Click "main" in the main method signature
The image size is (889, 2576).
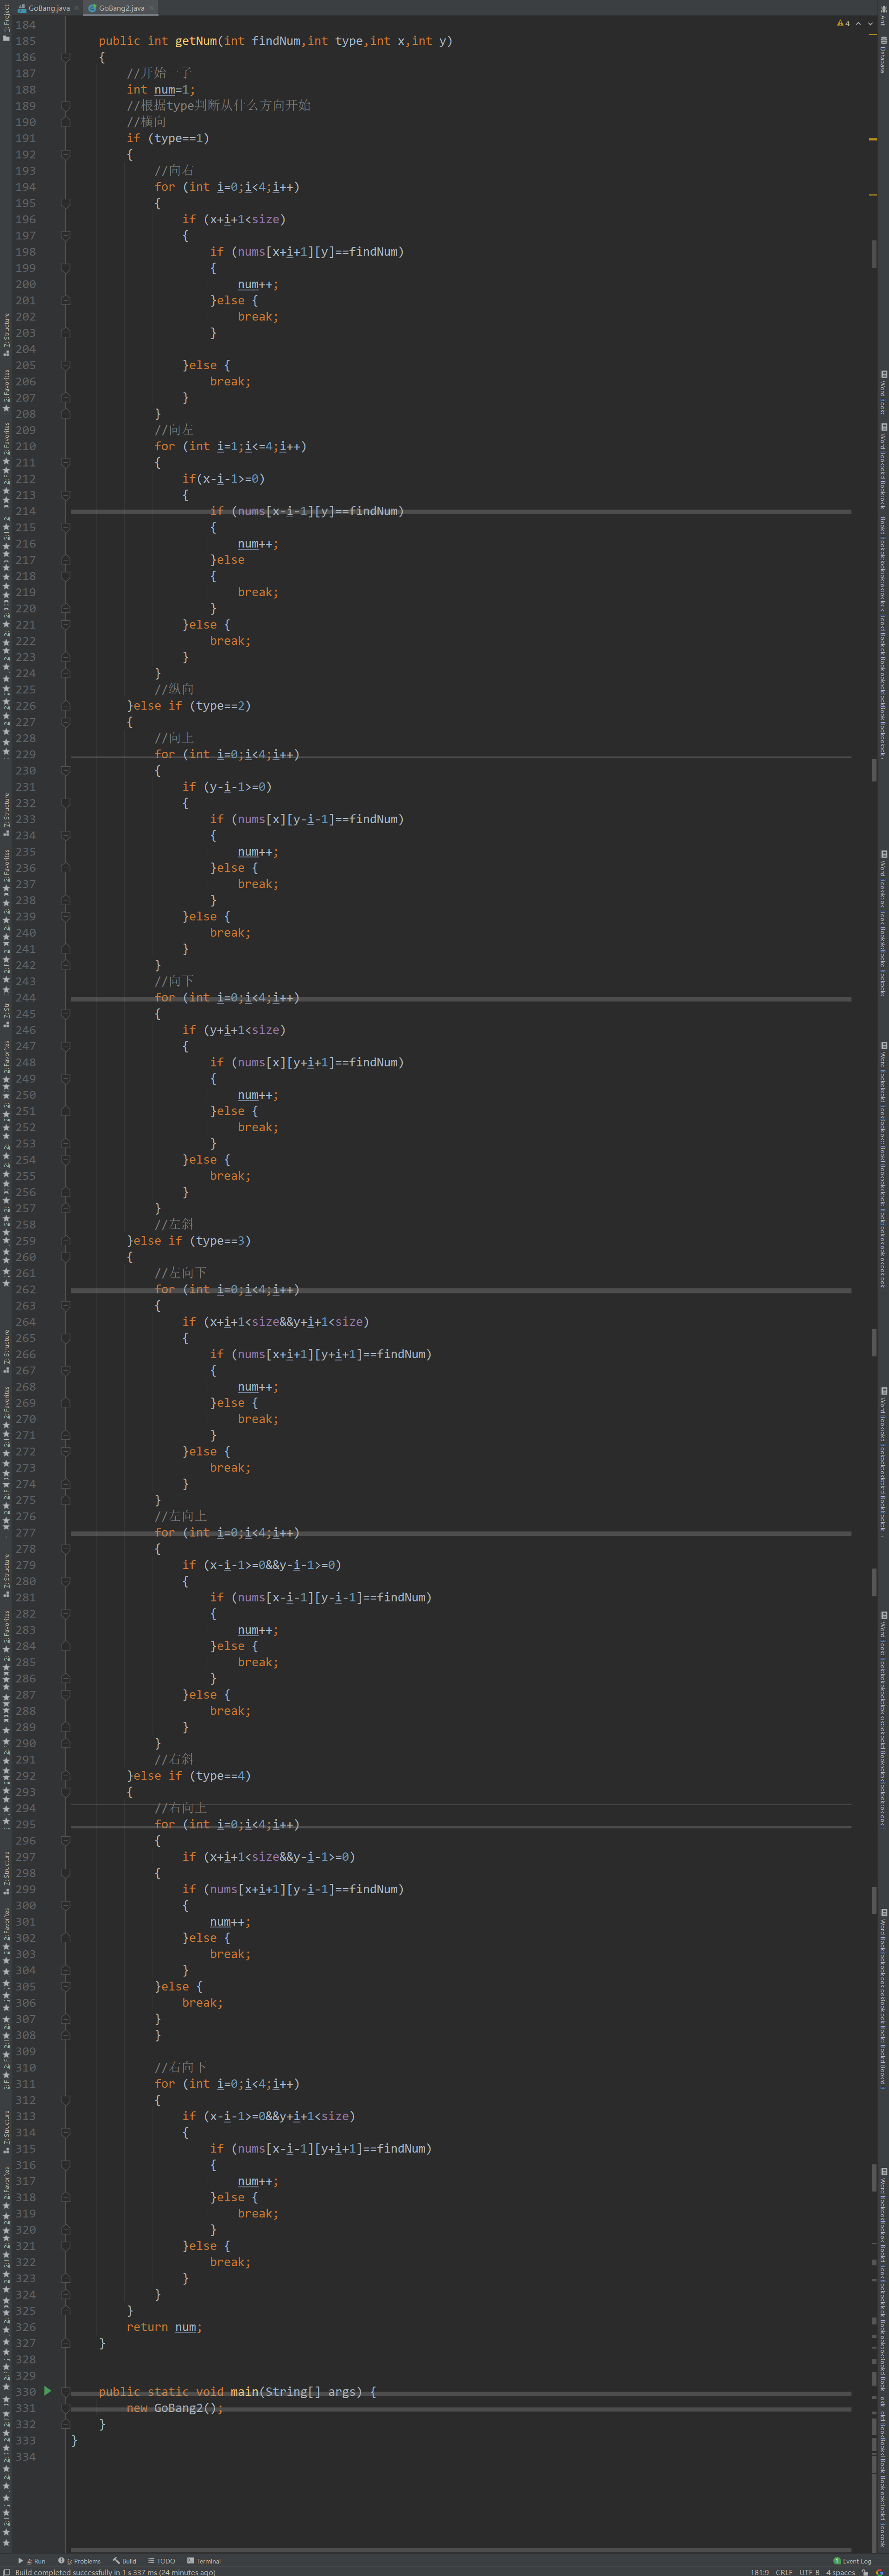244,2392
